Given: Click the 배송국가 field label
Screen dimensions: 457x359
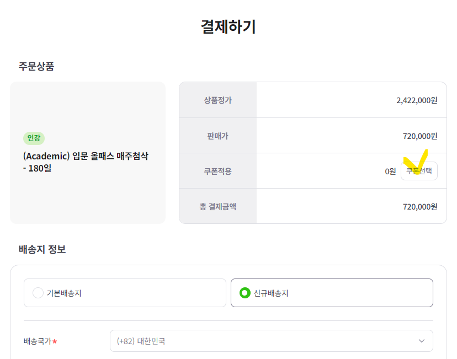Looking at the screenshot, I should [x=38, y=341].
